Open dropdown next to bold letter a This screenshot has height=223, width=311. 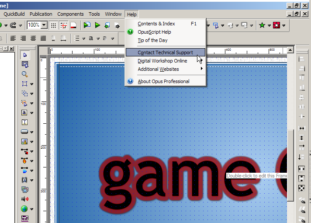pos(98,38)
